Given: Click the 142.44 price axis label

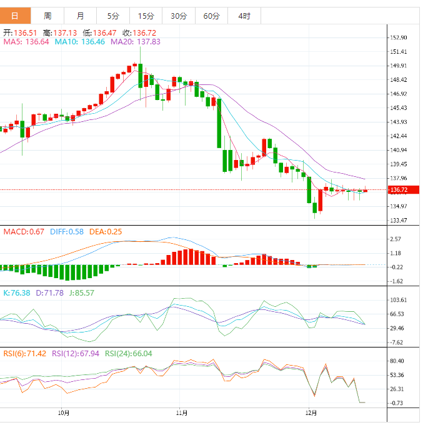Looking at the screenshot, I should coord(399,136).
